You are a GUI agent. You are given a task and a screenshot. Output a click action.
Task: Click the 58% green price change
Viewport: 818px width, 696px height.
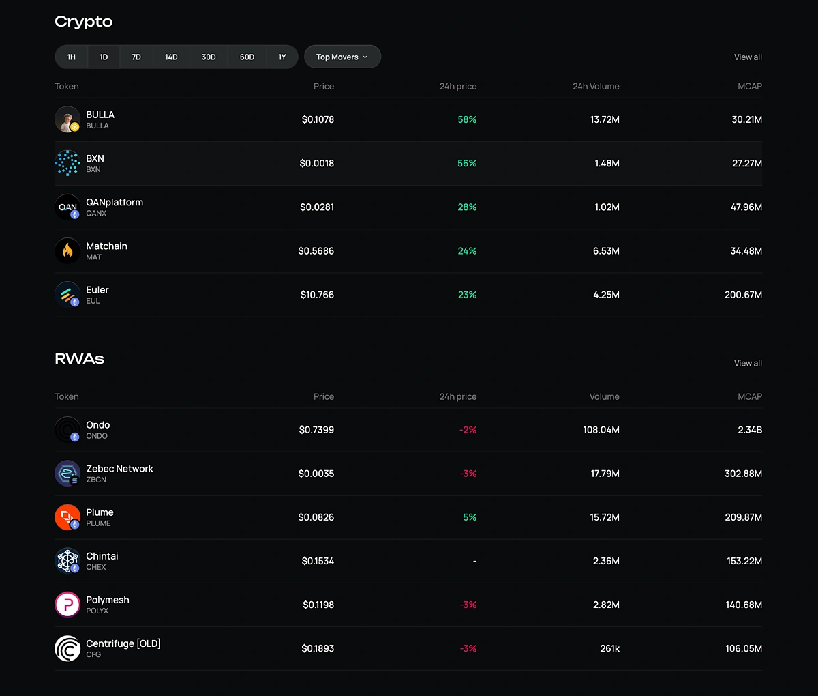click(x=467, y=119)
